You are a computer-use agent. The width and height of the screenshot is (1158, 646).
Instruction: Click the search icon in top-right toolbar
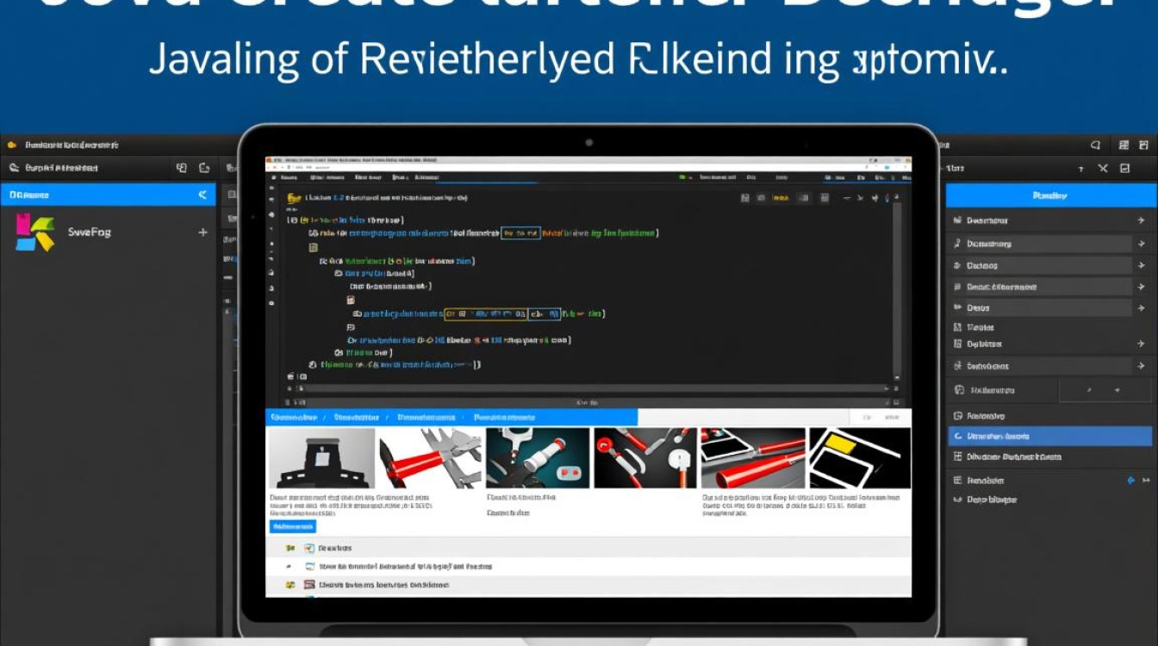[1096, 146]
